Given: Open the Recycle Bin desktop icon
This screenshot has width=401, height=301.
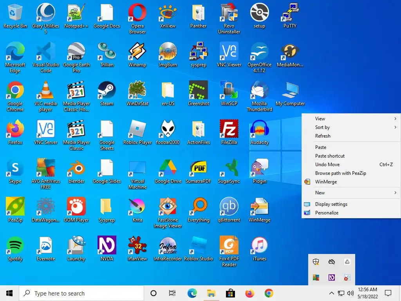Looking at the screenshot, I should [15, 16].
